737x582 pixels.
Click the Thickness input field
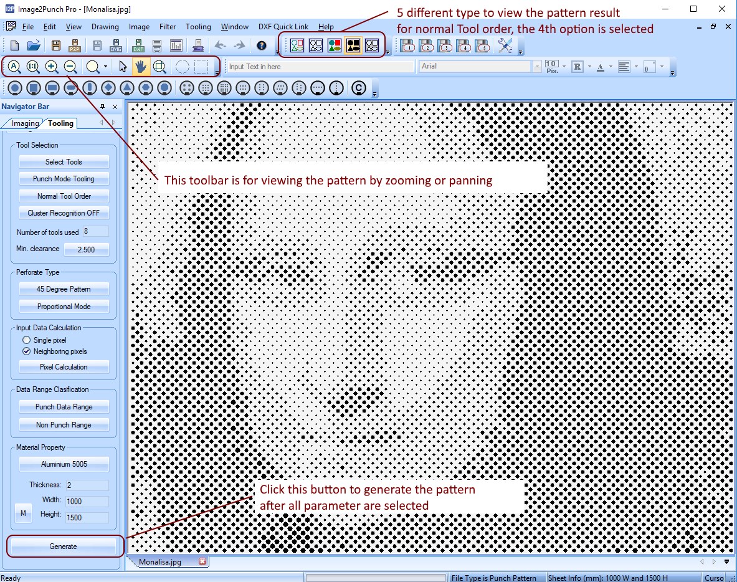(87, 485)
